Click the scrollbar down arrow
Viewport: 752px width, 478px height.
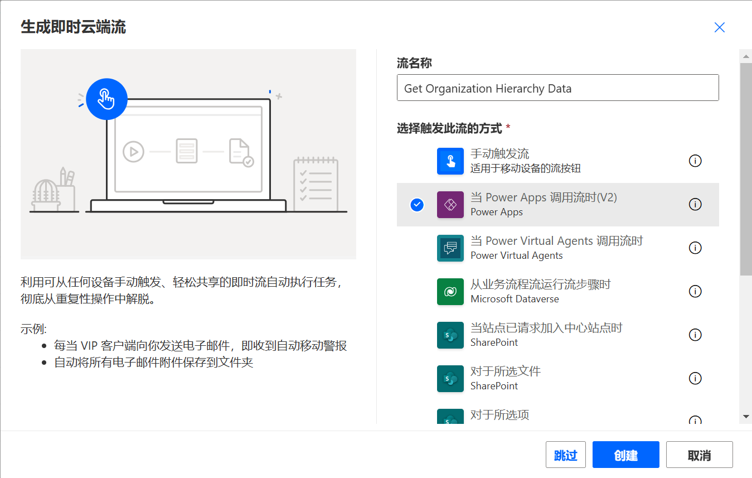tap(746, 417)
